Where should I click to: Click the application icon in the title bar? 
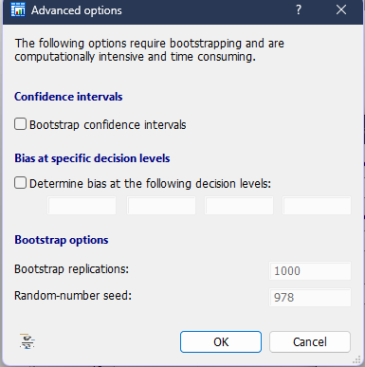pos(18,9)
